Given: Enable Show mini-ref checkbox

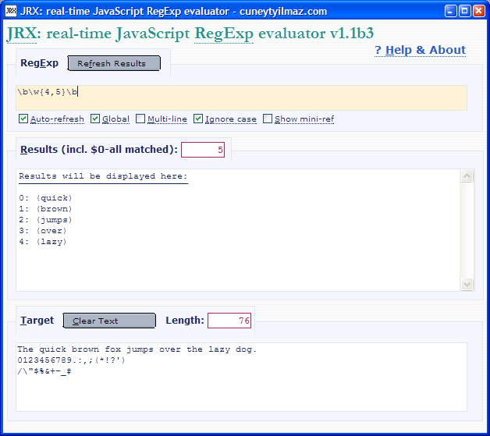Looking at the screenshot, I should pos(268,119).
